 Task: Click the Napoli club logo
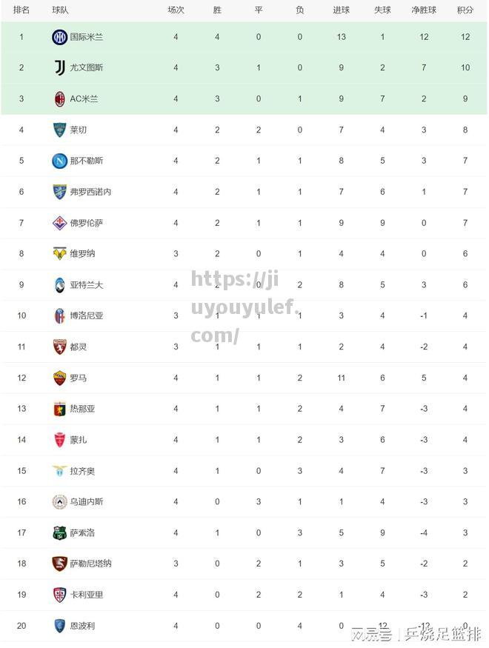point(59,161)
